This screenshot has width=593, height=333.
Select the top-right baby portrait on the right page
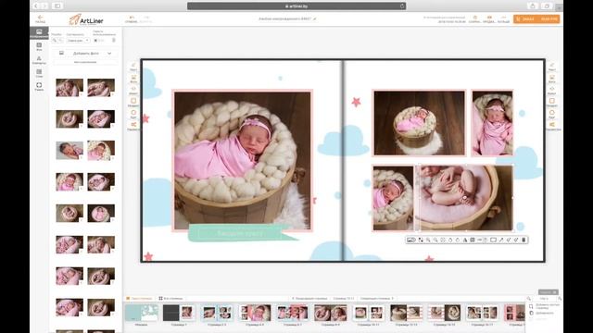[x=492, y=123]
